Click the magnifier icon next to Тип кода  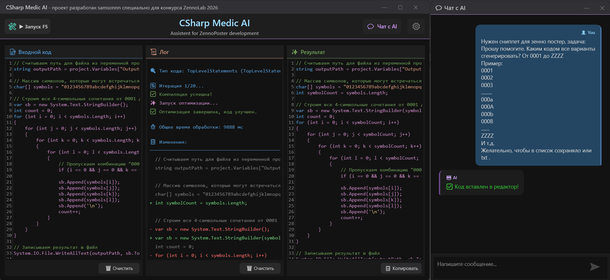point(153,71)
